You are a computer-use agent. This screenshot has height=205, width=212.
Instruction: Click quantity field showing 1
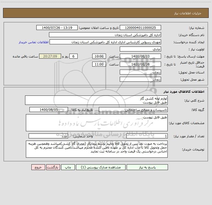[x=147, y=136]
